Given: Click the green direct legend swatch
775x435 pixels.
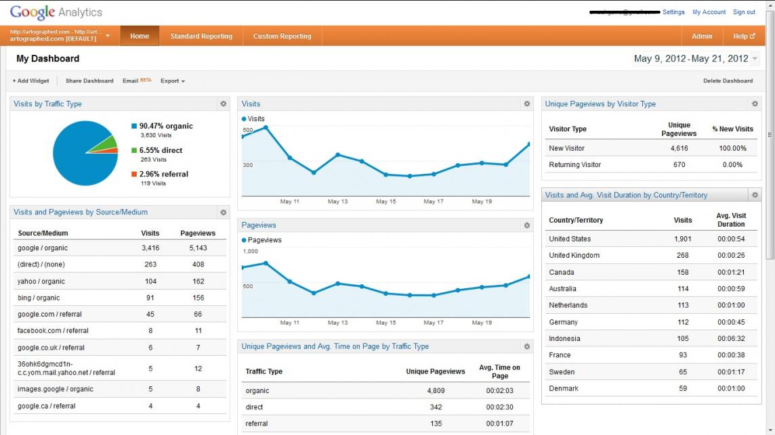Looking at the screenshot, I should tap(134, 150).
